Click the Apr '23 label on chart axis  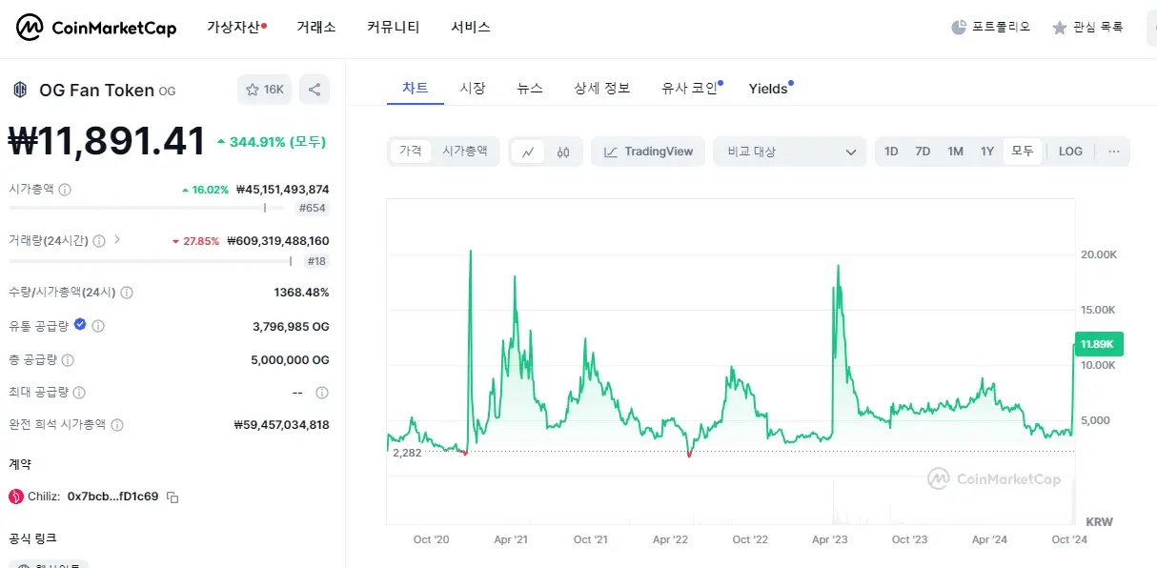pos(829,540)
